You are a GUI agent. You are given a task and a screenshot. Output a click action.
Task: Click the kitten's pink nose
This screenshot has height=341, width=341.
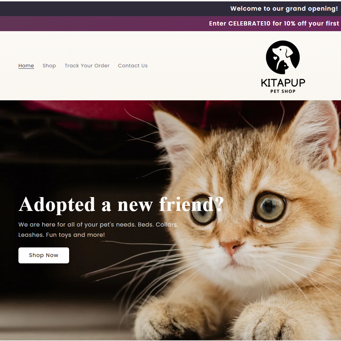231,247
